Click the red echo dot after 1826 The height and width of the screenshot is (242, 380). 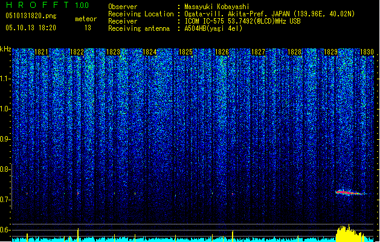[x=233, y=194]
